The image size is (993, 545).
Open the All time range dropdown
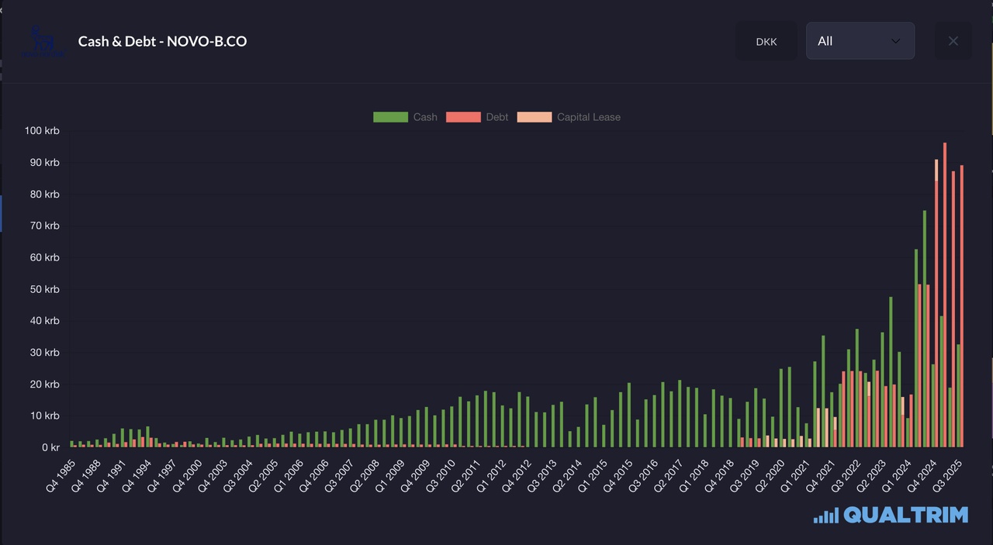(860, 41)
